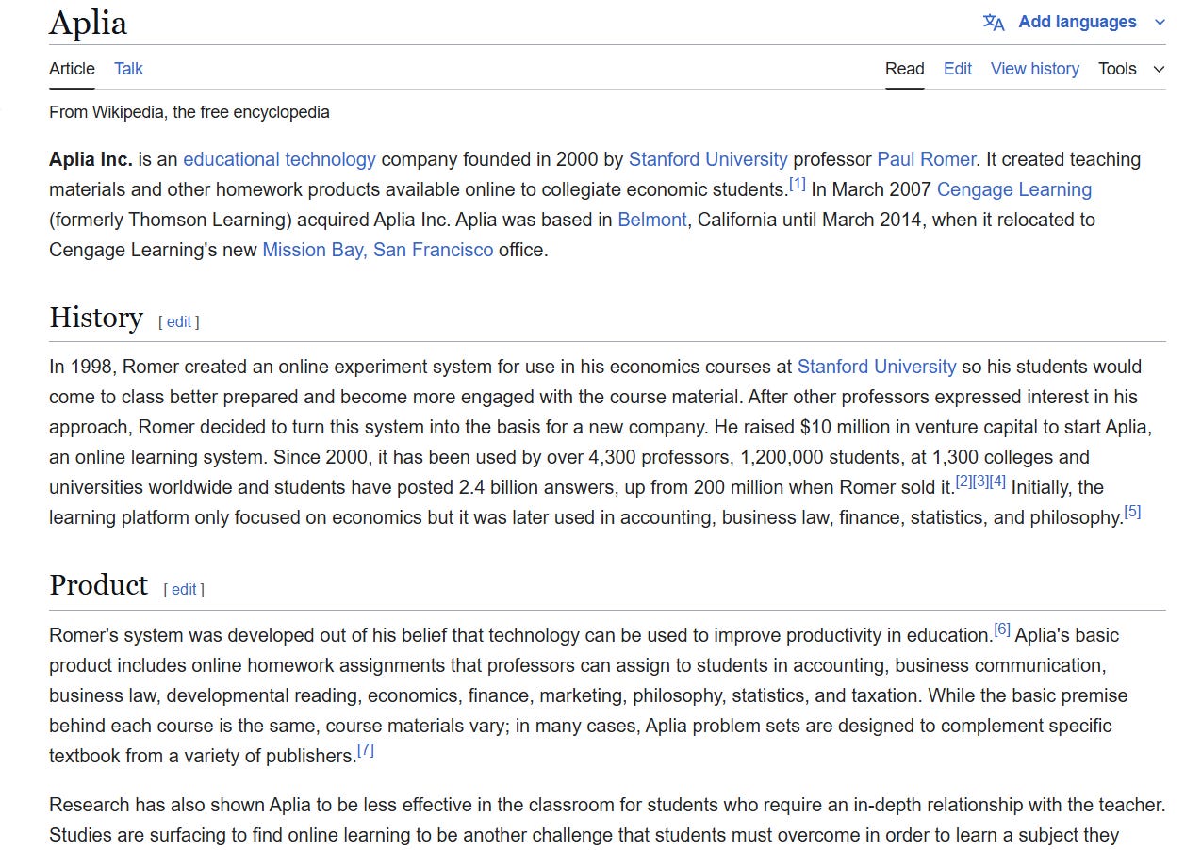Open the Talk tab
1185x850 pixels.
coord(128,69)
